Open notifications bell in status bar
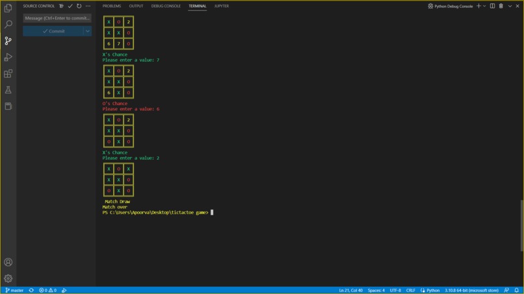Viewport: 524px width, 294px height. pyautogui.click(x=517, y=290)
